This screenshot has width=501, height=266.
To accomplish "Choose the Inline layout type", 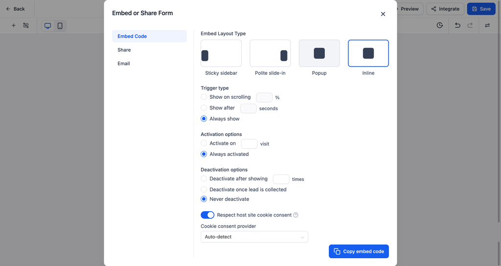I will click(368, 53).
